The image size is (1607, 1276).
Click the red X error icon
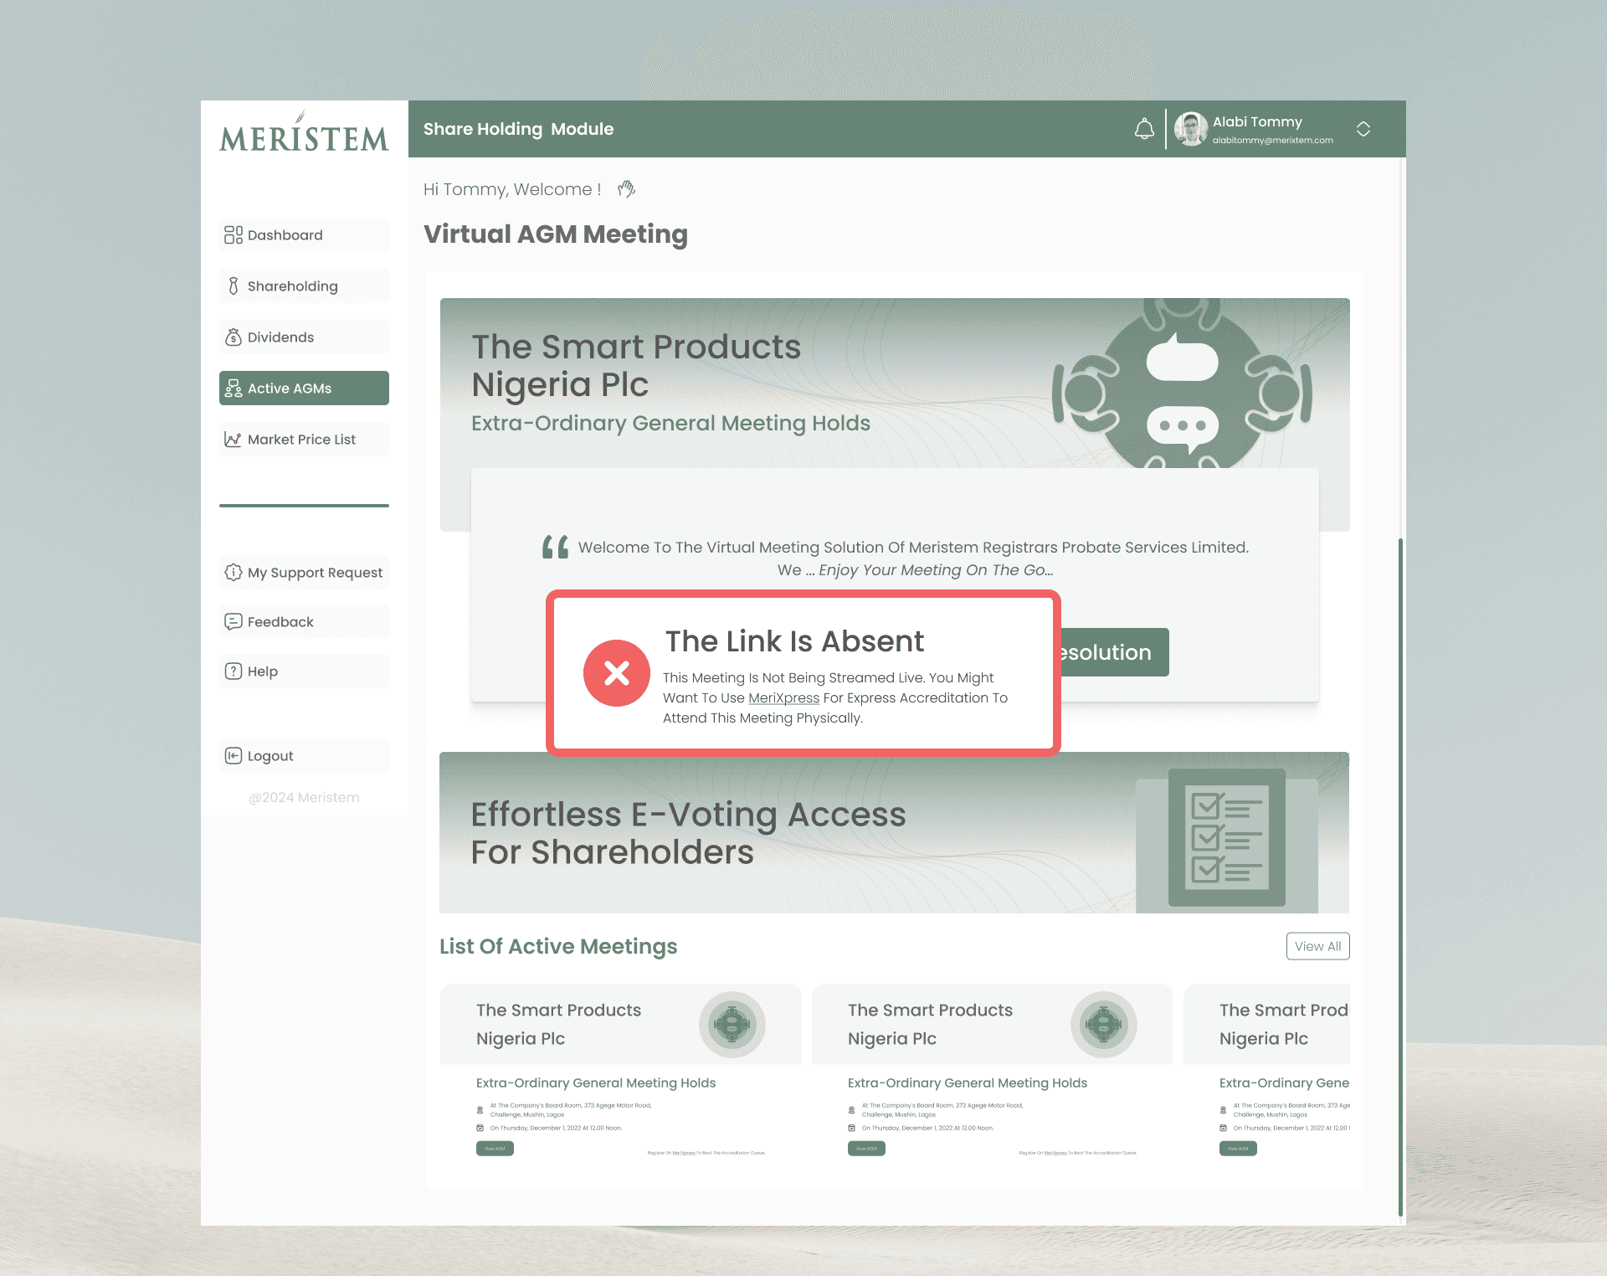617,673
